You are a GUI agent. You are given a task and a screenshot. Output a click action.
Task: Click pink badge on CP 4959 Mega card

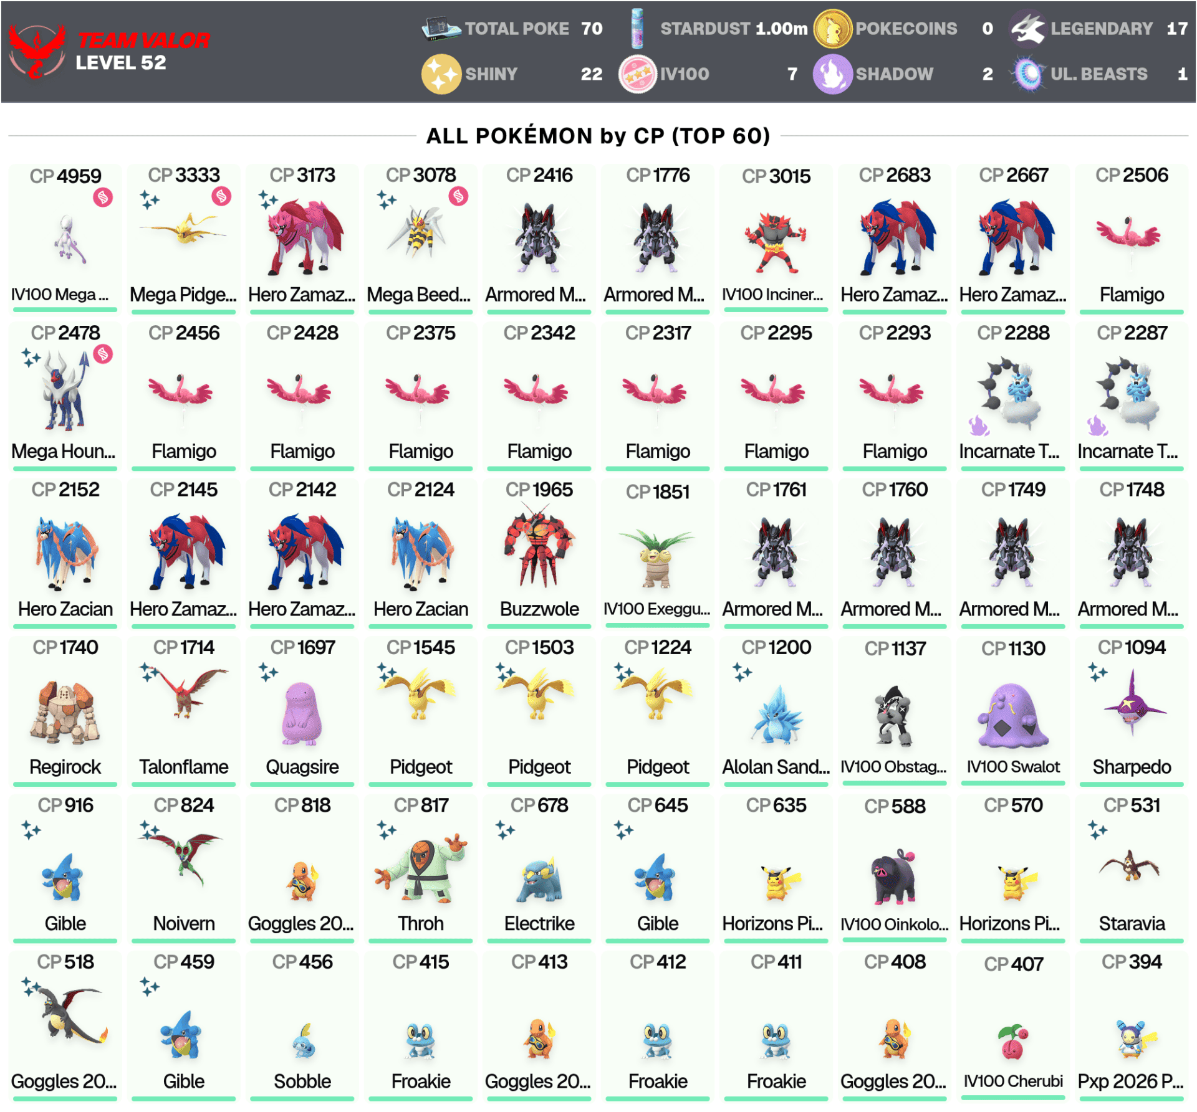[x=103, y=198]
